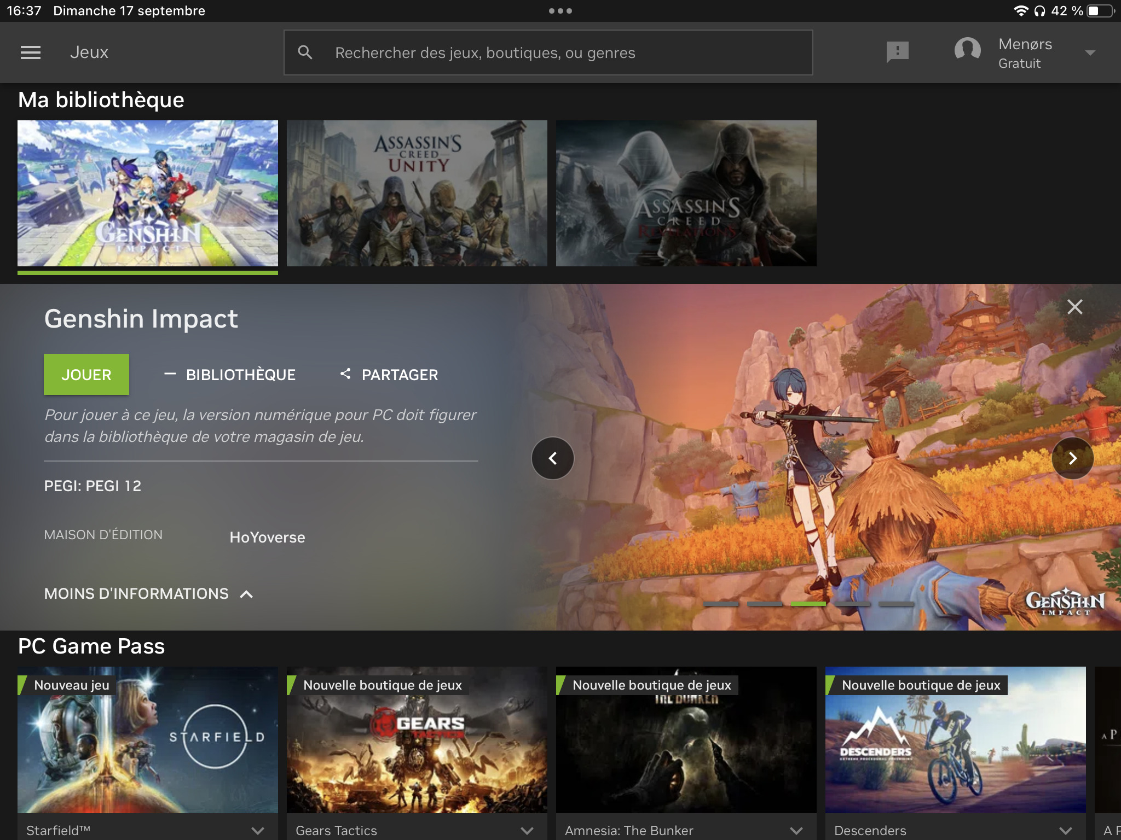Screen dimensions: 1121x840
Task: Expand the Starfield details chevron
Action: (258, 831)
